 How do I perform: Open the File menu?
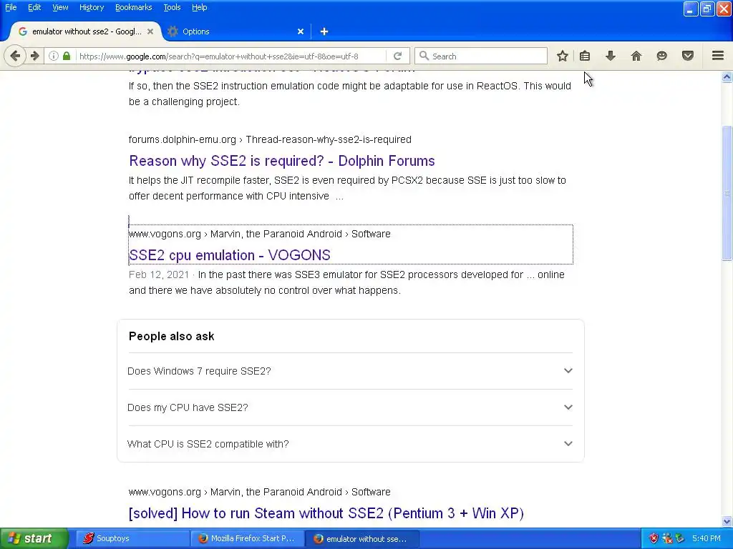11,7
